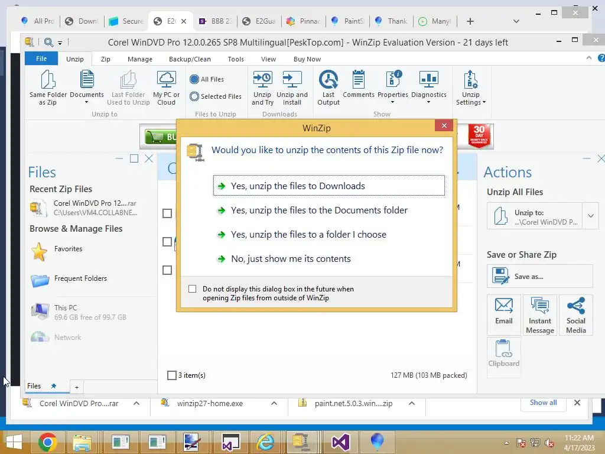Tick the first file row checkbox
This screenshot has height=454, width=605.
(167, 213)
